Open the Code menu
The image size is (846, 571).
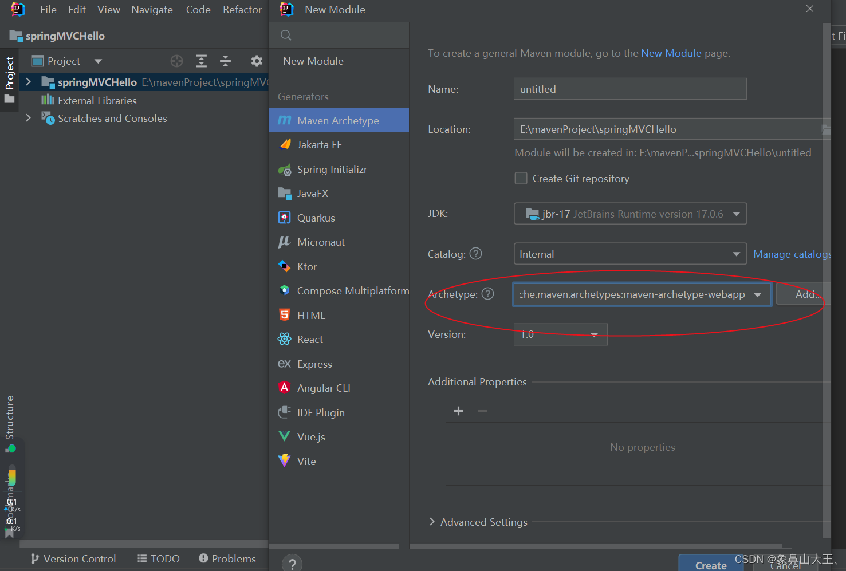coord(198,10)
